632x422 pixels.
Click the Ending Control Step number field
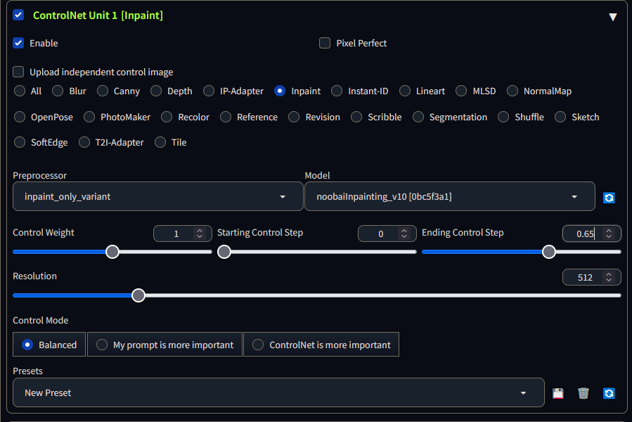585,234
